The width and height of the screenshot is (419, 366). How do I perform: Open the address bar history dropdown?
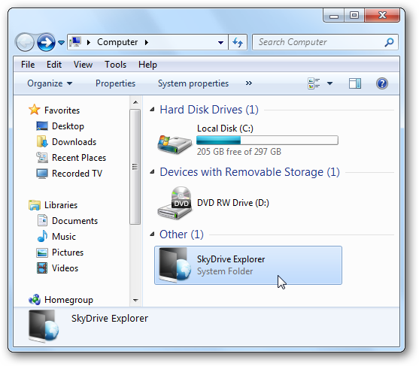pos(220,42)
